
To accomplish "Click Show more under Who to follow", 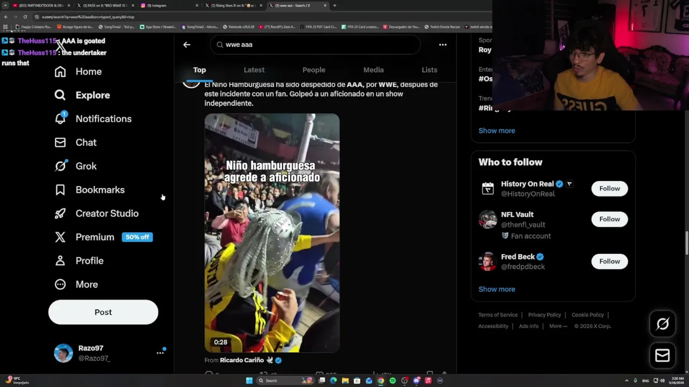I will point(497,289).
